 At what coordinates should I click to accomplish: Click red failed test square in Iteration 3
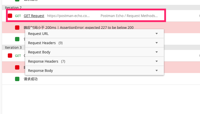tap(17, 67)
